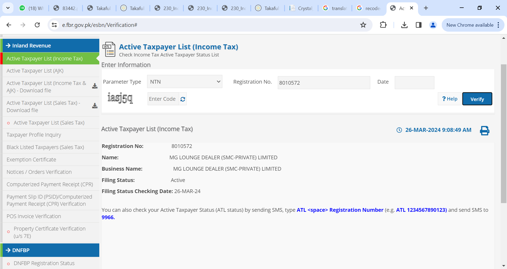
Task: Click the print icon beside the timestamp
Action: [x=484, y=131]
